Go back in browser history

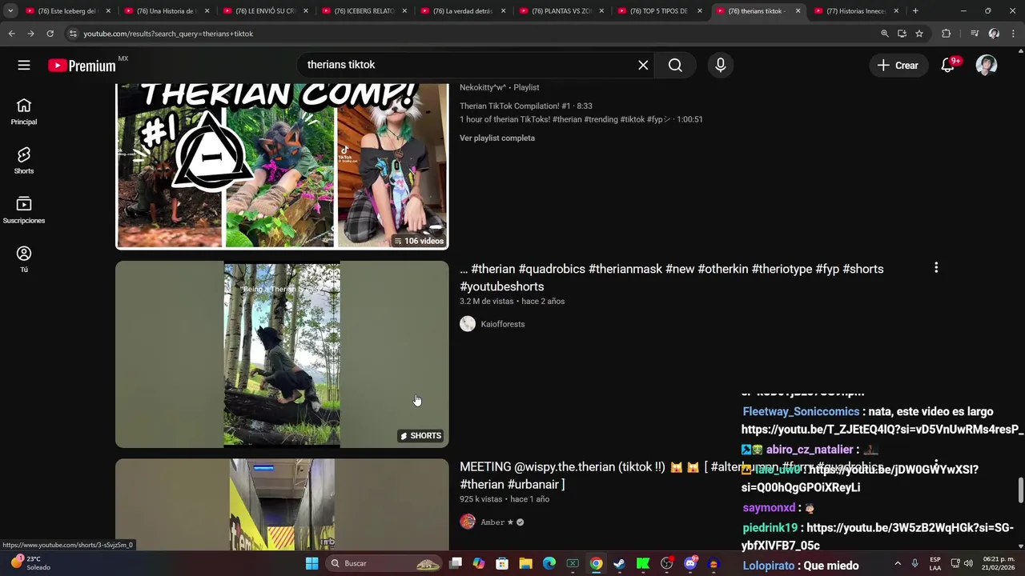(x=11, y=34)
